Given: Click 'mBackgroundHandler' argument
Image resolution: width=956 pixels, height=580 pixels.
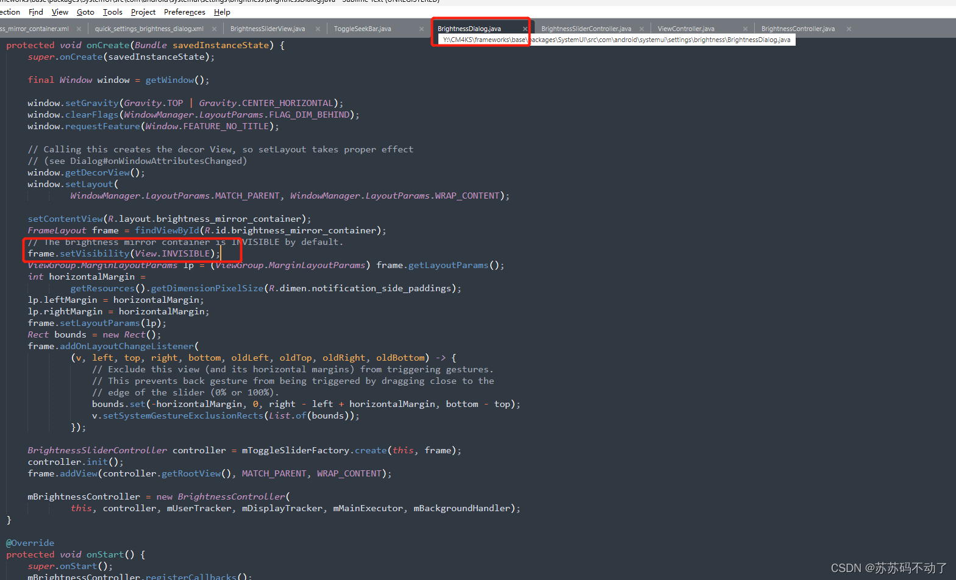Looking at the screenshot, I should click(462, 508).
